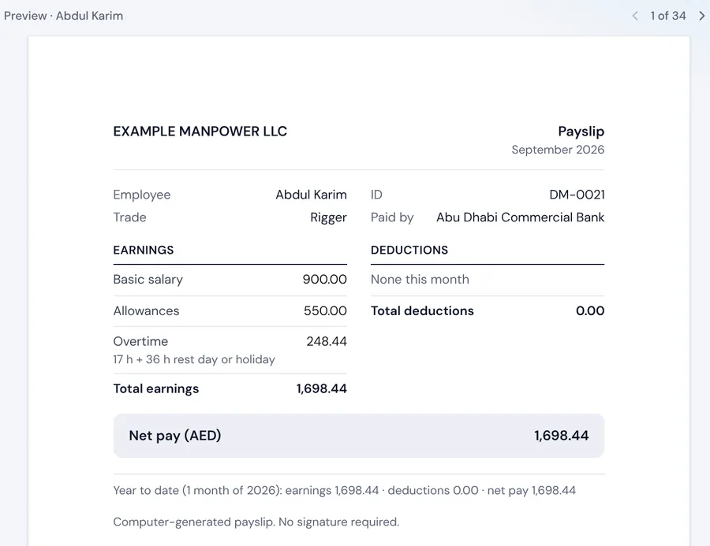Viewport: 710px width, 546px height.
Task: Click the total earnings amount in the earnings table
Action: tap(322, 388)
